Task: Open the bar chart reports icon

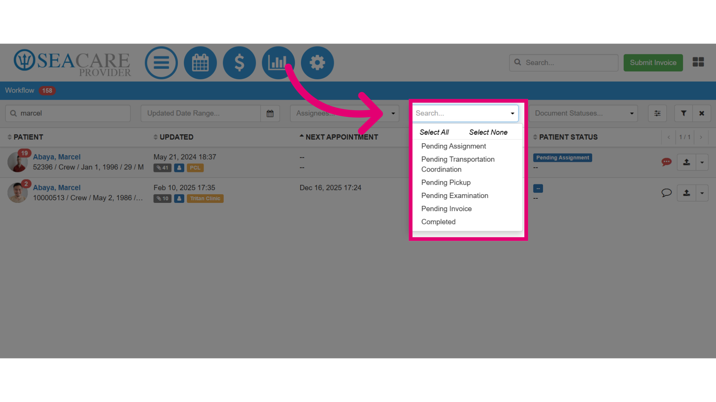Action: pyautogui.click(x=278, y=63)
